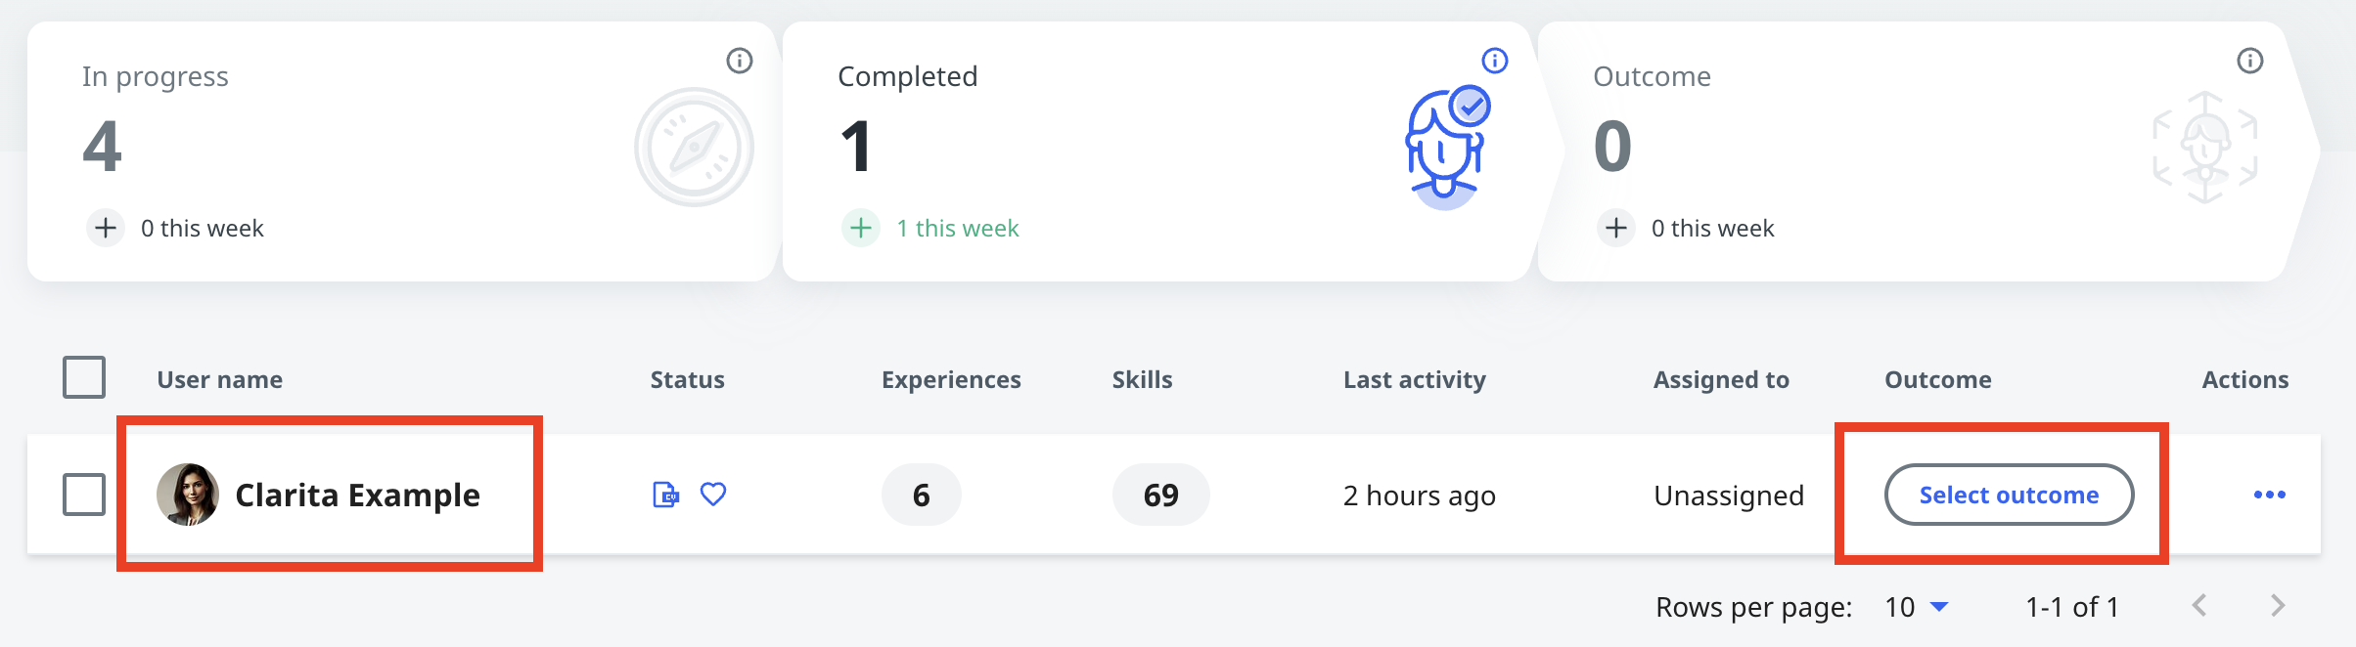Go to the next page arrow
Image resolution: width=2356 pixels, height=647 pixels.
coord(2278,606)
